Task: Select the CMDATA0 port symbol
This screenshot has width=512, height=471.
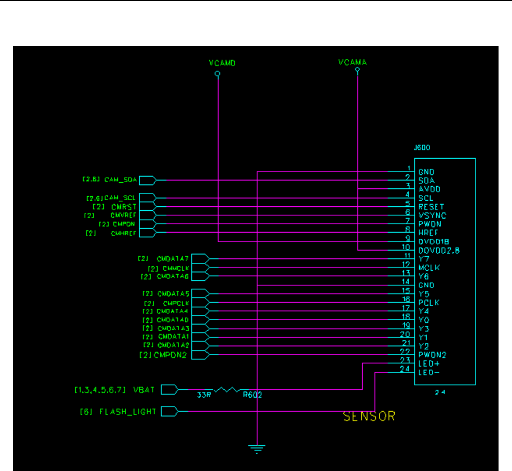Action: tap(201, 320)
